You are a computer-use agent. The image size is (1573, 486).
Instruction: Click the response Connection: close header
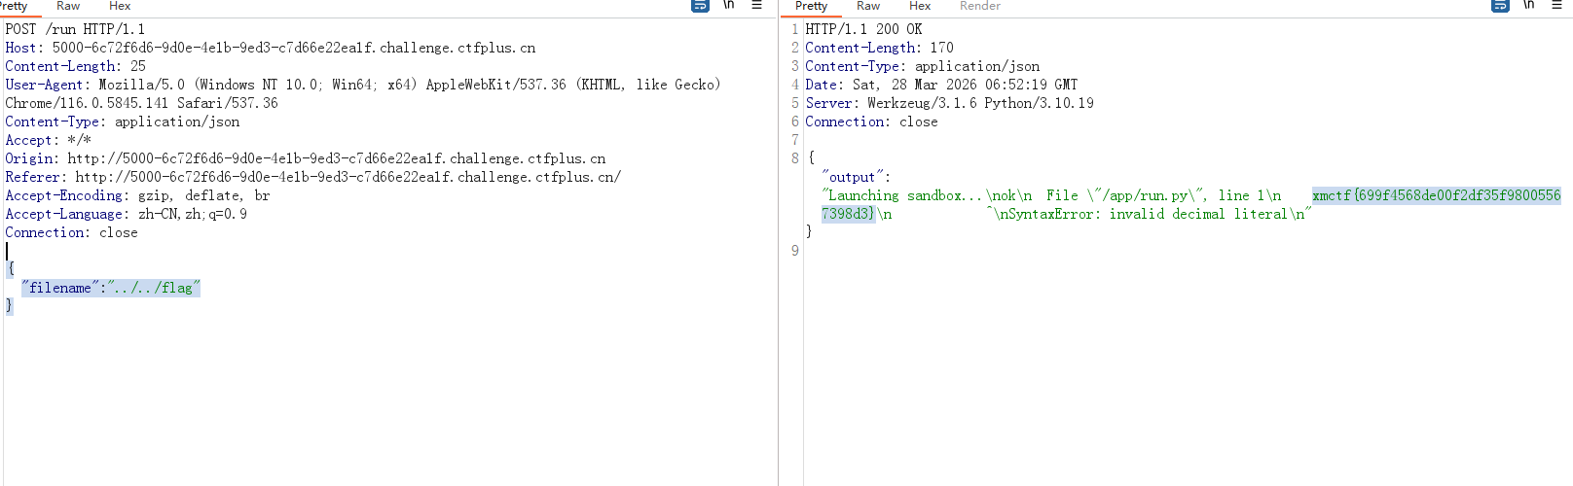click(872, 121)
